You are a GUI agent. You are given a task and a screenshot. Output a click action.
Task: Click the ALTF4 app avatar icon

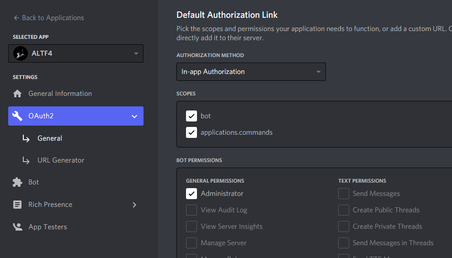(21, 53)
